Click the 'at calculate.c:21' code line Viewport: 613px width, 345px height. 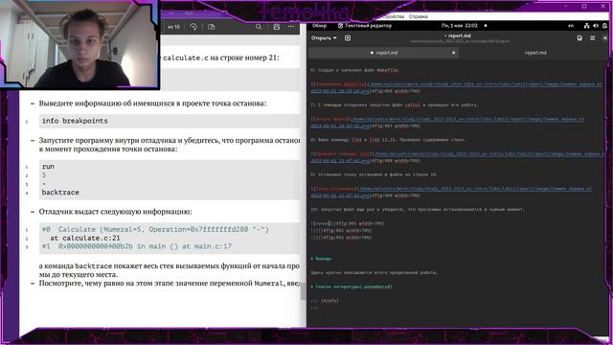click(85, 238)
